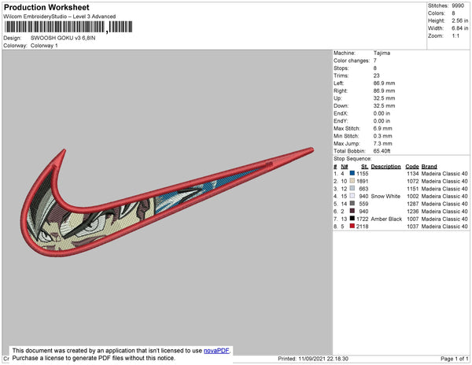Viewport: 472px width, 365px height.
Task: Click the Width value 6.84 in
Action: (x=459, y=28)
